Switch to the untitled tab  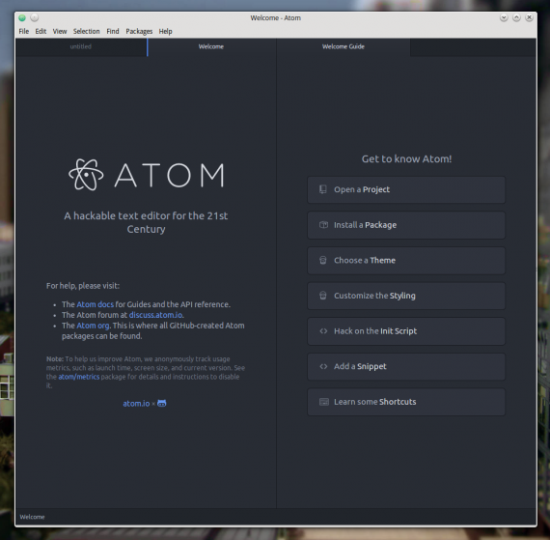tap(81, 46)
